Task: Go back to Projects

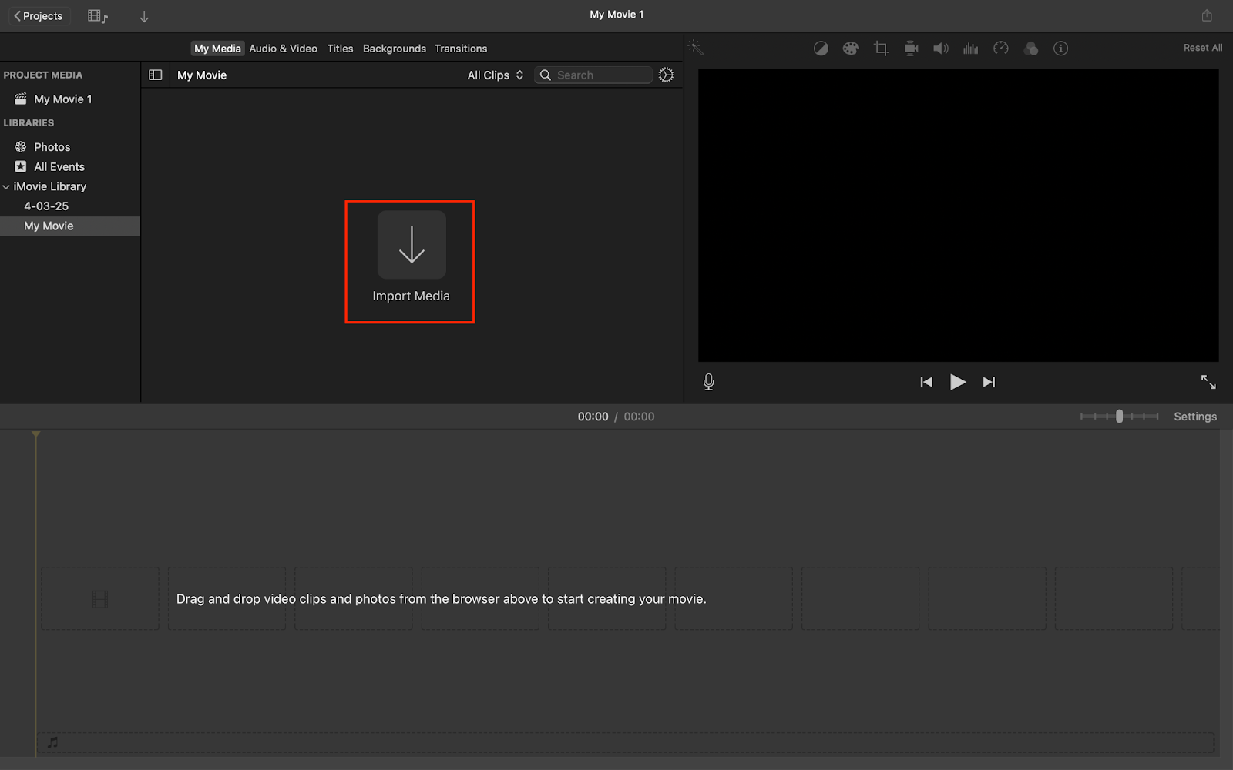Action: [39, 16]
